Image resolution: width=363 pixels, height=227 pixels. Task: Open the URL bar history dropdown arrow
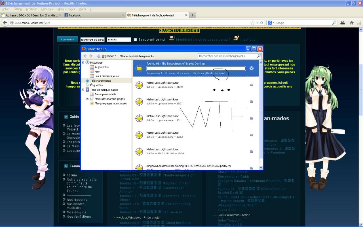(257, 23)
